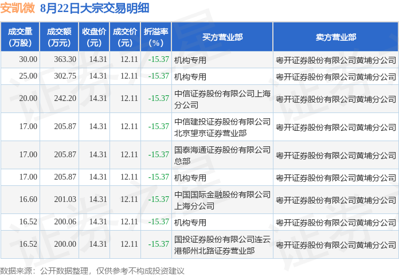This screenshot has height=276, width=399.
Task: Click the 成交额(万元) column header
Action: pos(59,37)
